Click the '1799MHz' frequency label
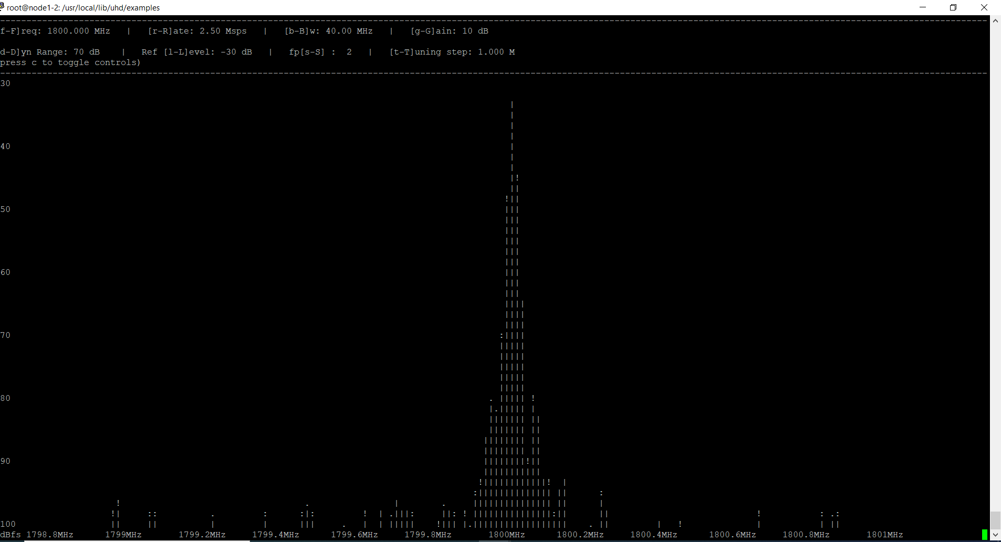This screenshot has height=542, width=1001. pyautogui.click(x=123, y=535)
